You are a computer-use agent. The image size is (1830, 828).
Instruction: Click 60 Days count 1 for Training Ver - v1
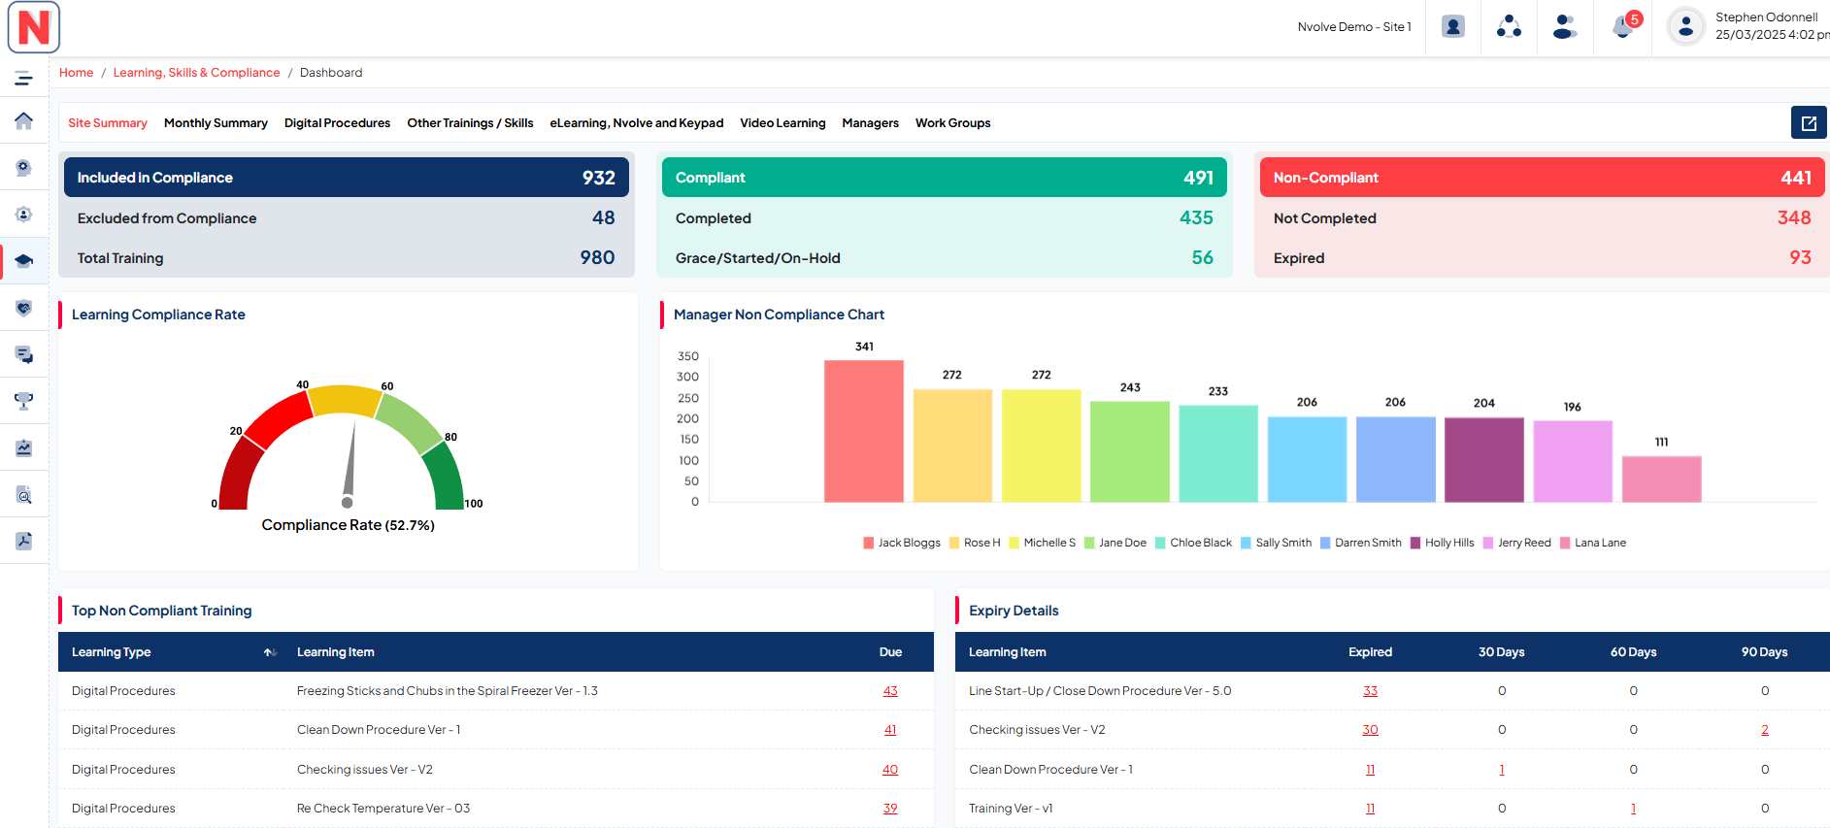[1633, 809]
